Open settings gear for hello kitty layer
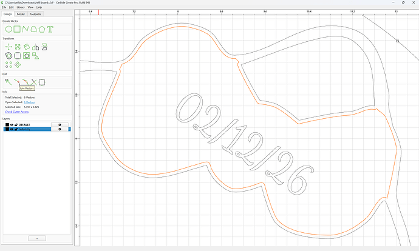419x251 pixels. (x=60, y=129)
